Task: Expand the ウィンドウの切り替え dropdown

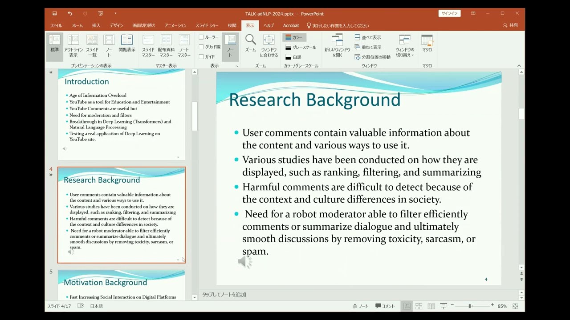Action: [405, 47]
